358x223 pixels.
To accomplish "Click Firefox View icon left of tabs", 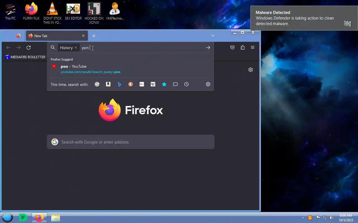I will pyautogui.click(x=18, y=36).
